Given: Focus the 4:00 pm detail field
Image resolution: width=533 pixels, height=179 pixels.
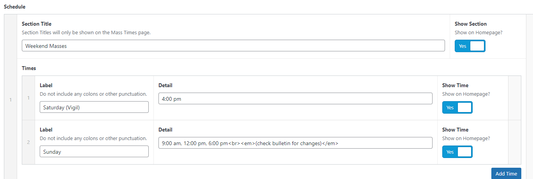Looking at the screenshot, I should (x=295, y=99).
